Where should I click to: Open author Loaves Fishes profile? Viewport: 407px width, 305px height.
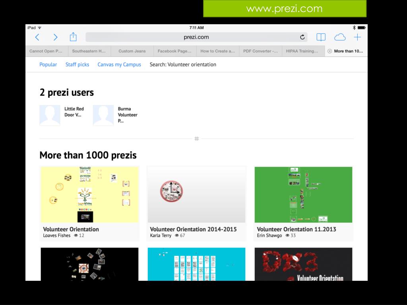56,236
